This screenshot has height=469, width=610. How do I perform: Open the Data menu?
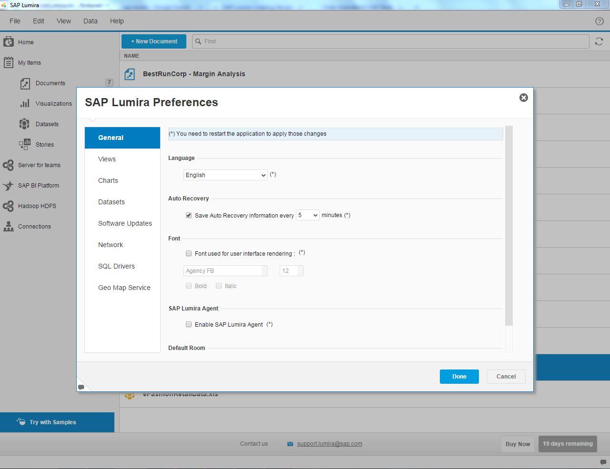[90, 21]
